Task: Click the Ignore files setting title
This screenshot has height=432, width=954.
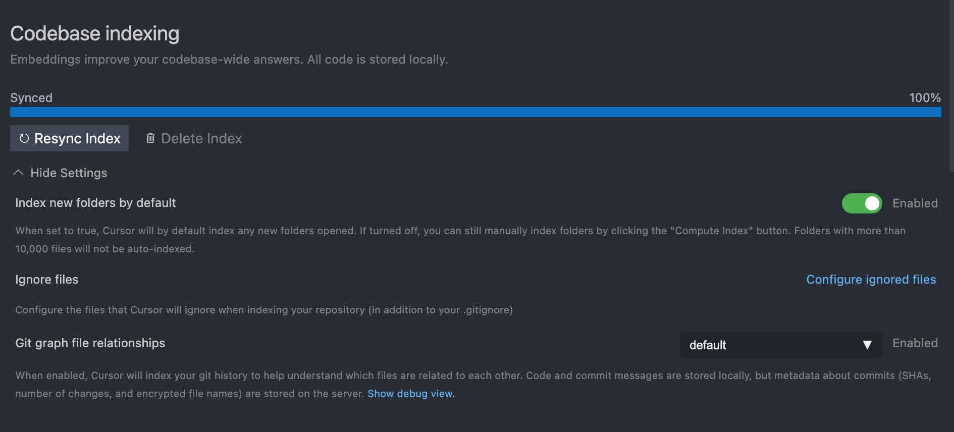Action: click(47, 280)
